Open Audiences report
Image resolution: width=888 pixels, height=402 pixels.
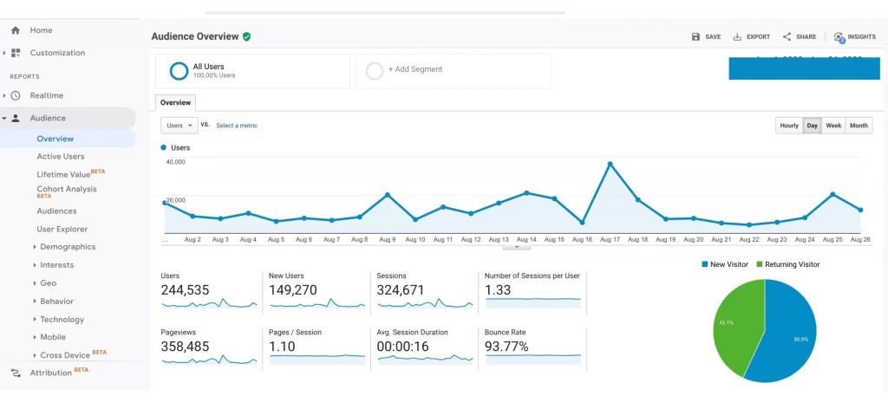tap(56, 211)
